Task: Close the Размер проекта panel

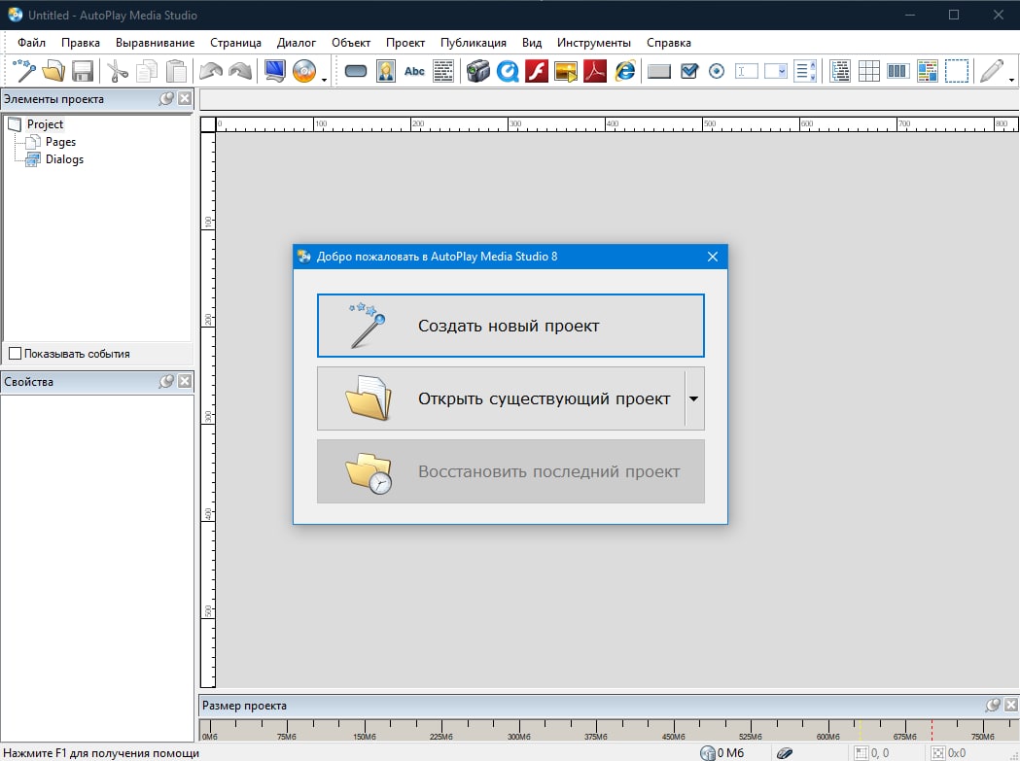Action: (x=1011, y=705)
